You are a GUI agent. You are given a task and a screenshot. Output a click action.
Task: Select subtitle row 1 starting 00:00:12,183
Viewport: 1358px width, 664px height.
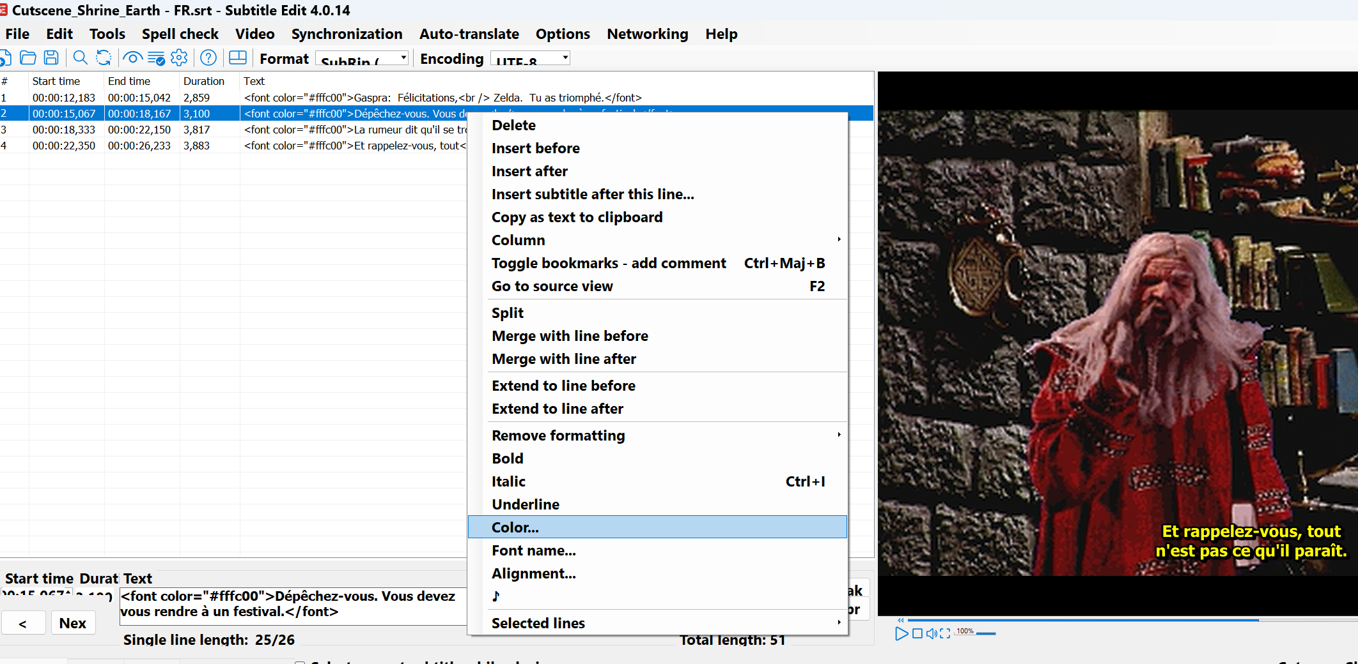437,98
